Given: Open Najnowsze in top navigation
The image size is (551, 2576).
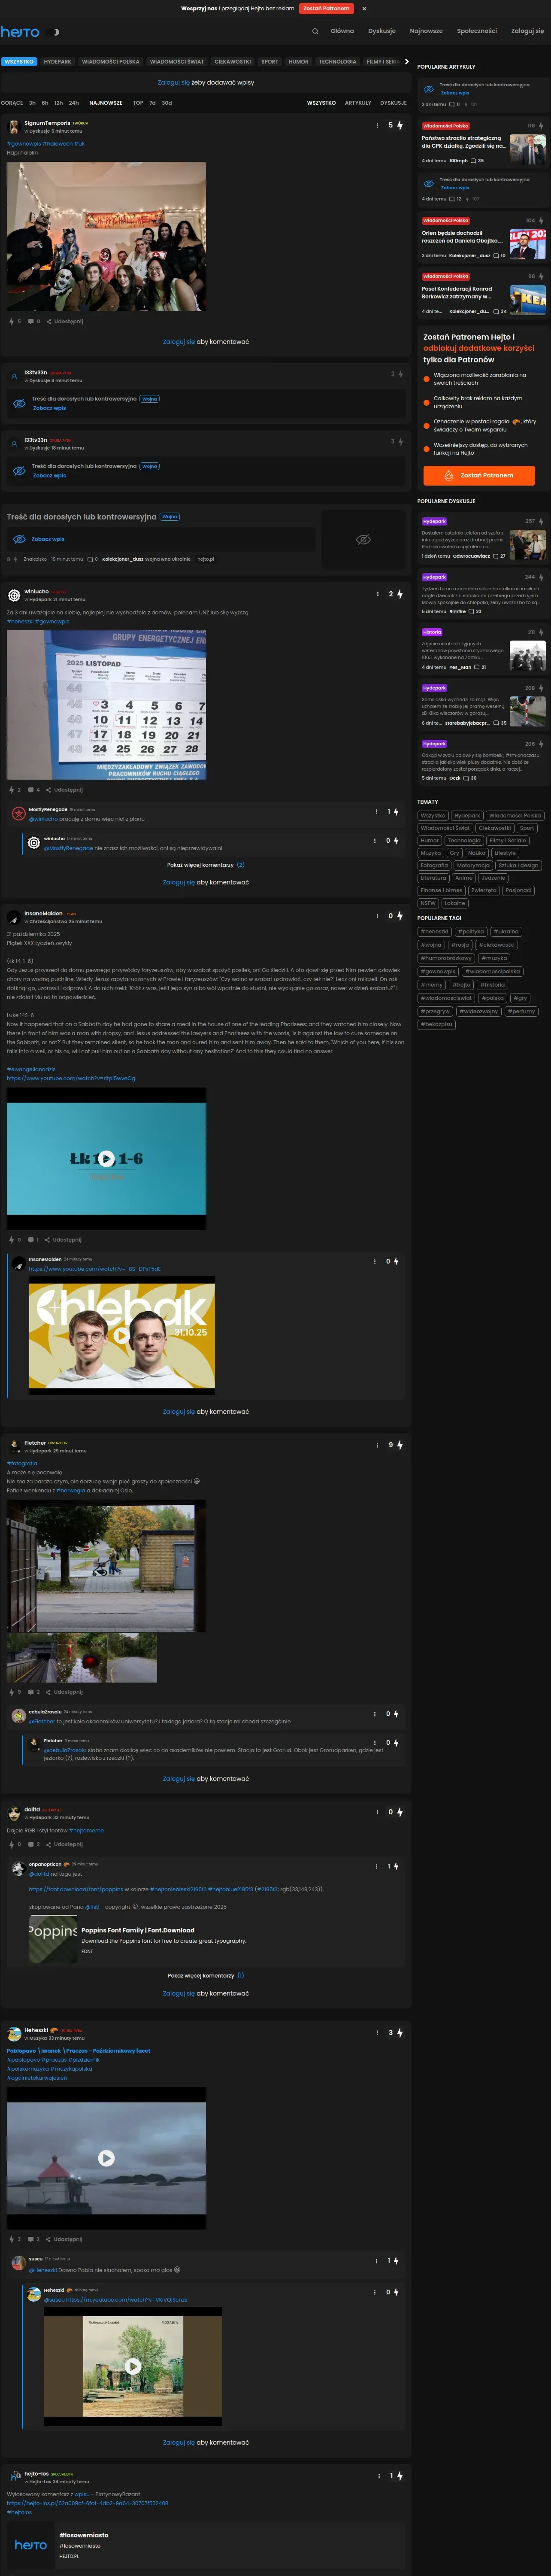Looking at the screenshot, I should click(426, 31).
